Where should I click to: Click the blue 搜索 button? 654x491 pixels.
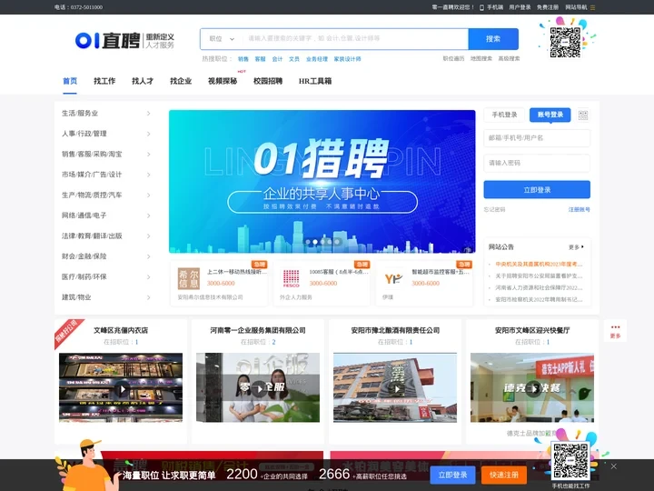pyautogui.click(x=493, y=39)
